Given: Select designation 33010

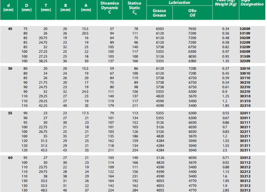Looking at the screenshot, I should pos(245,73).
